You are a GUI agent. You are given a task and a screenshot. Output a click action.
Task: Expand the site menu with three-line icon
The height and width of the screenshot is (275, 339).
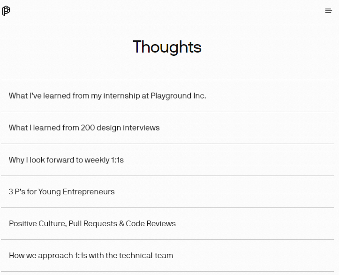pyautogui.click(x=328, y=11)
